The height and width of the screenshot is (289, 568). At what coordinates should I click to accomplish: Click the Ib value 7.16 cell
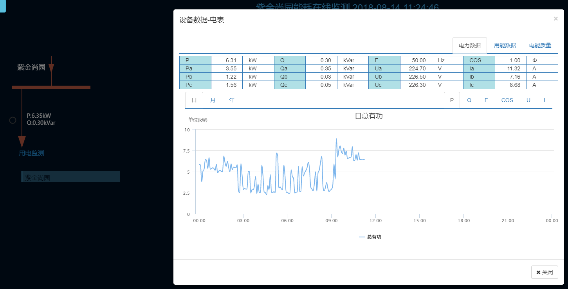point(510,77)
